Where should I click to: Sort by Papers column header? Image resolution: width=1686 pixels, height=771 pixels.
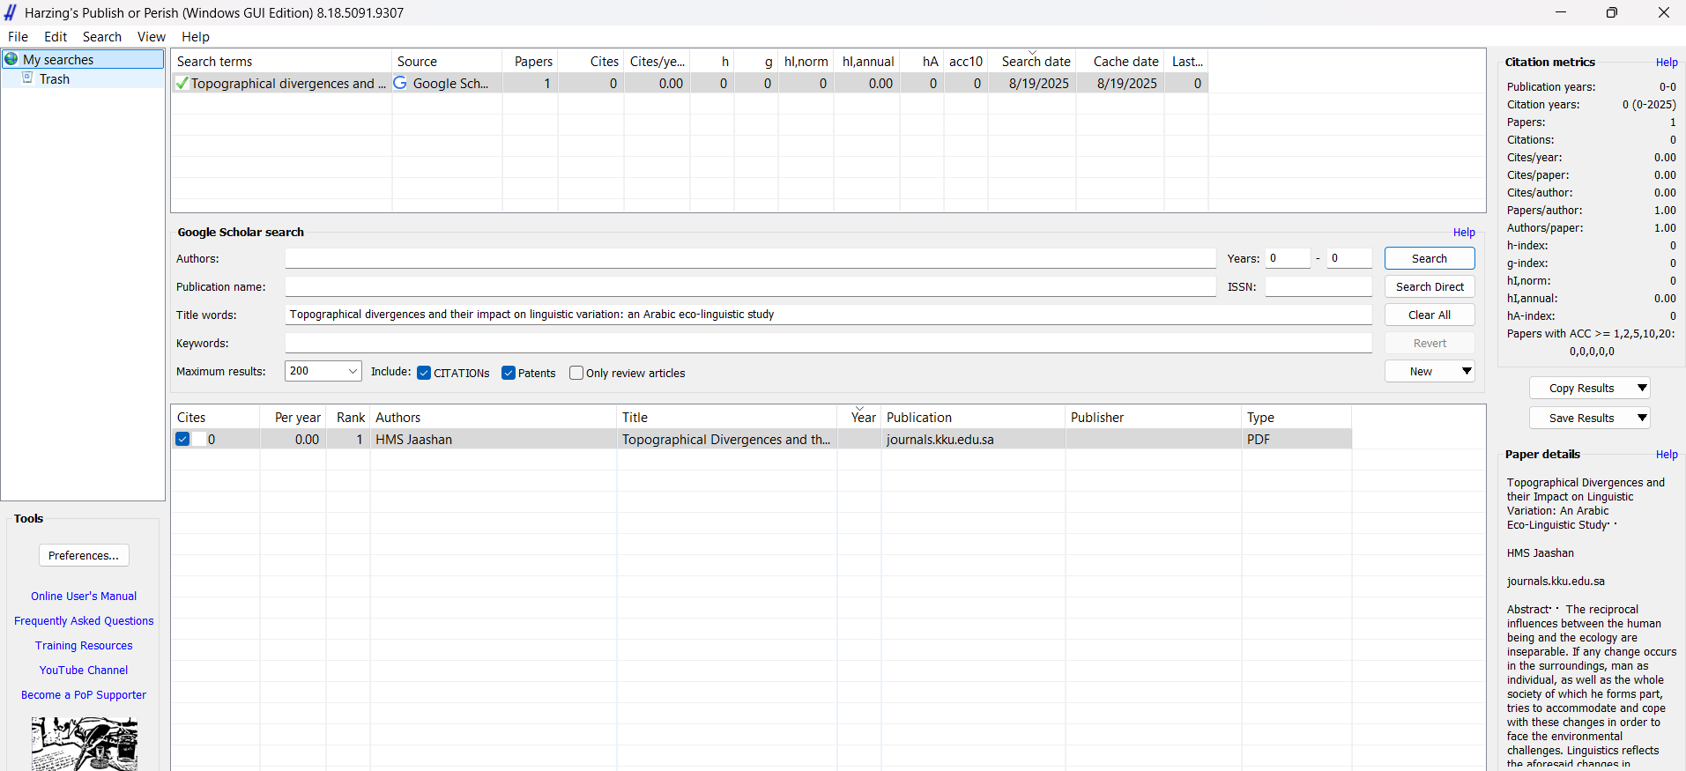click(x=531, y=61)
